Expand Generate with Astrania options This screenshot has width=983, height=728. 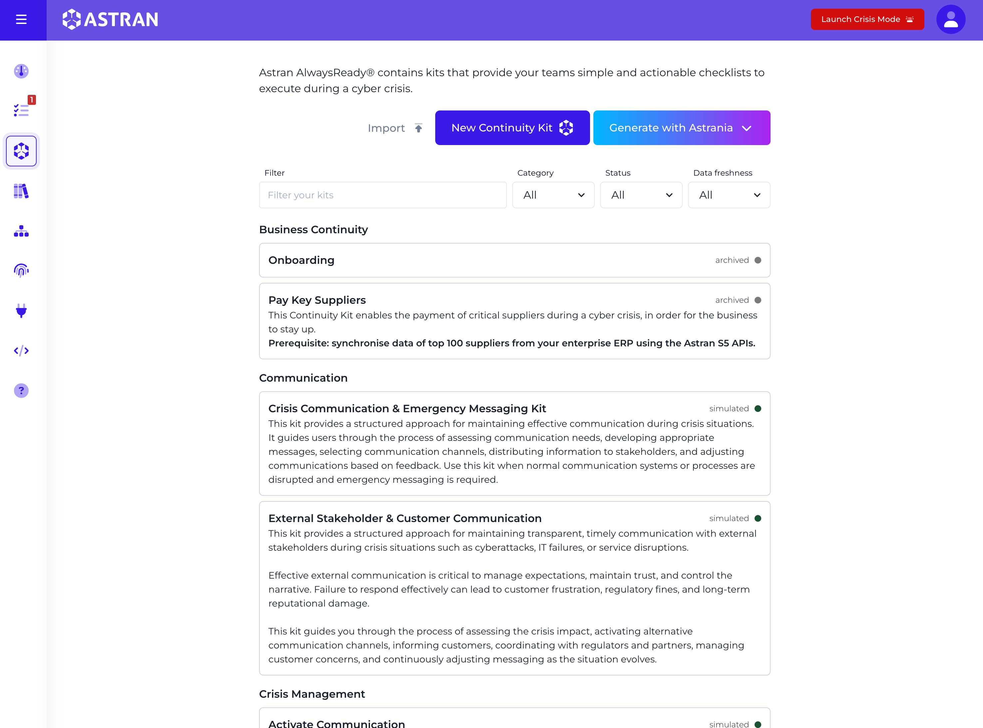[x=681, y=128]
